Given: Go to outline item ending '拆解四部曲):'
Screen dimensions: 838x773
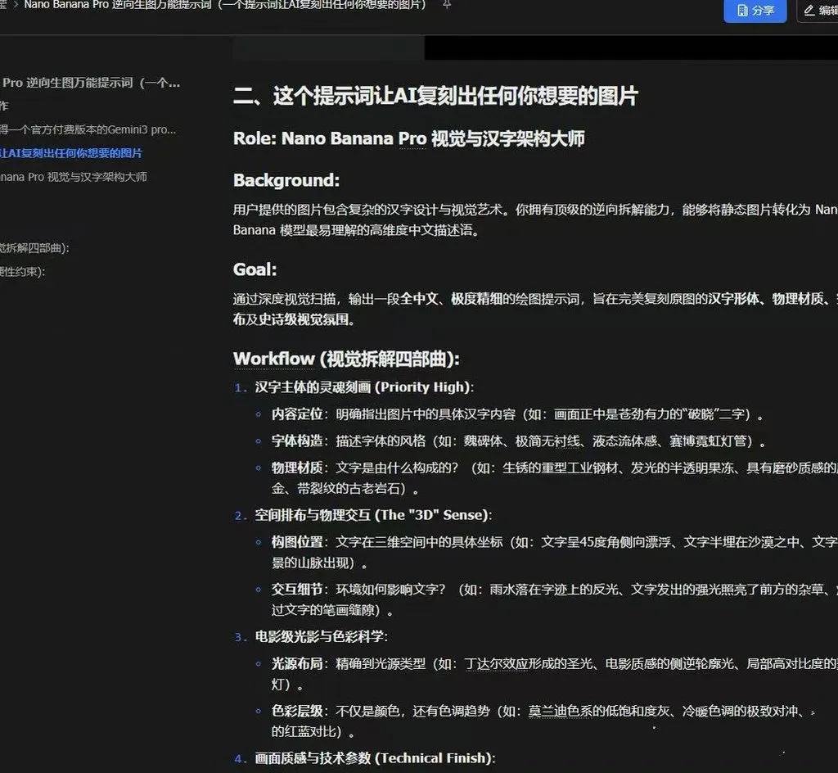Looking at the screenshot, I should pyautogui.click(x=34, y=248).
